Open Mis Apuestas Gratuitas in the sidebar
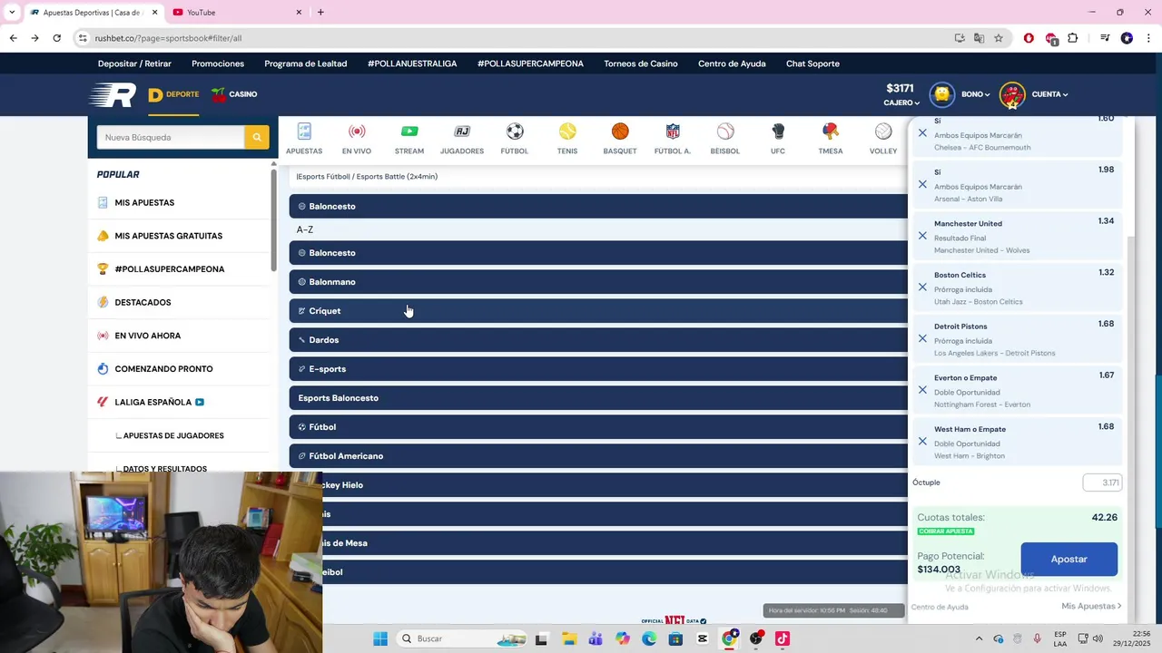 click(168, 236)
